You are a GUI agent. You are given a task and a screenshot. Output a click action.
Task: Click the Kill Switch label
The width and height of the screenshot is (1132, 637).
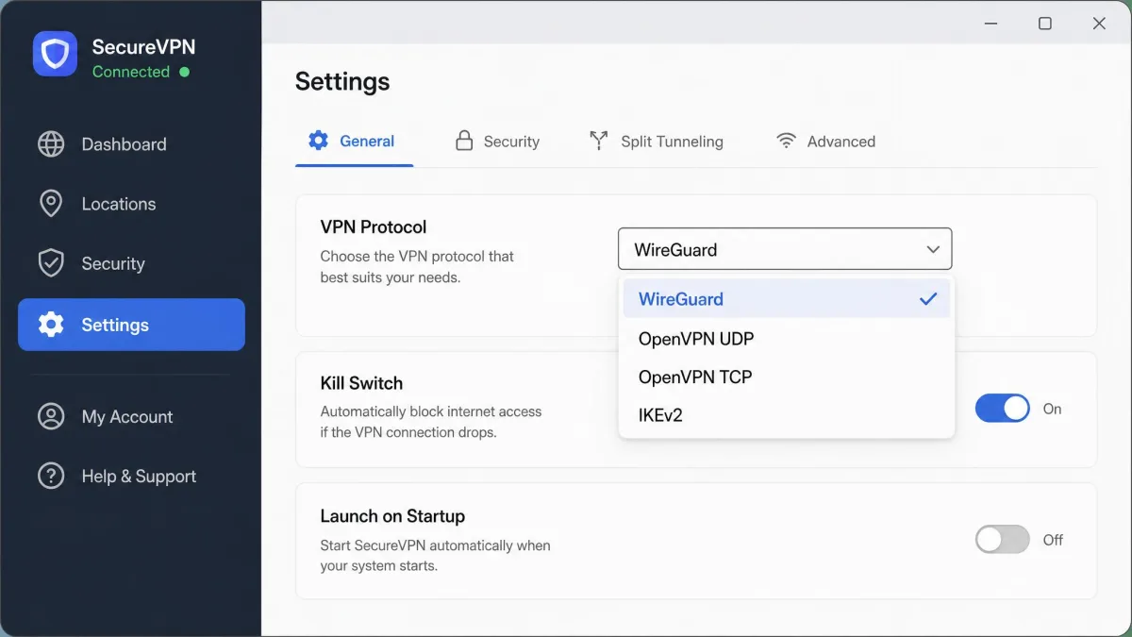click(x=361, y=383)
